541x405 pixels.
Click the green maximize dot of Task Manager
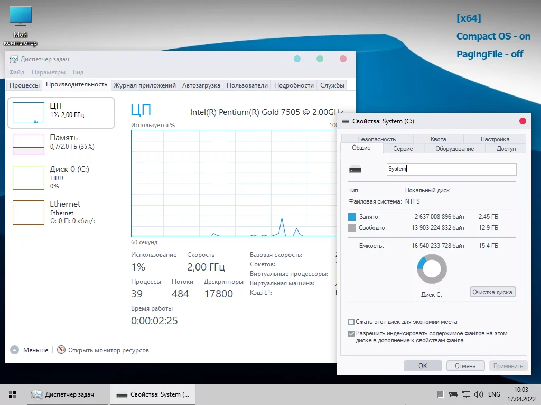[x=320, y=59]
